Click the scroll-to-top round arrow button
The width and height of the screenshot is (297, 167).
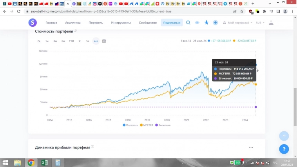point(284,136)
